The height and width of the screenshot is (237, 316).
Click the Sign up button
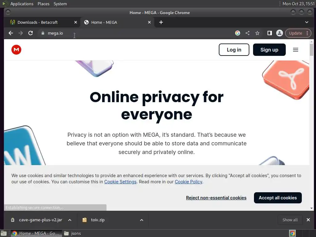[x=269, y=50]
